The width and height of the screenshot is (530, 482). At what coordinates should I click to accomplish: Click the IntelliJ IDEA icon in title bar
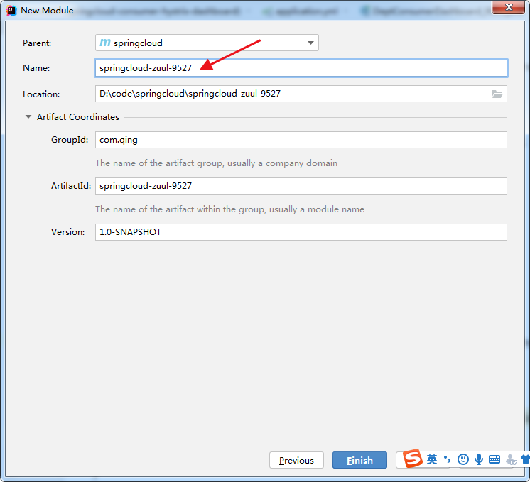pyautogui.click(x=11, y=11)
